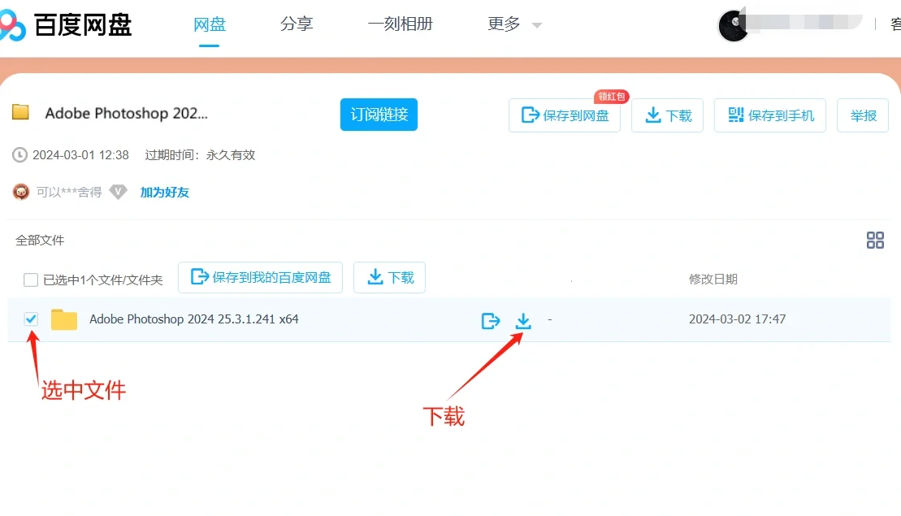The height and width of the screenshot is (516, 901).
Task: Select the 网盘 navigation tab
Action: click(x=210, y=24)
